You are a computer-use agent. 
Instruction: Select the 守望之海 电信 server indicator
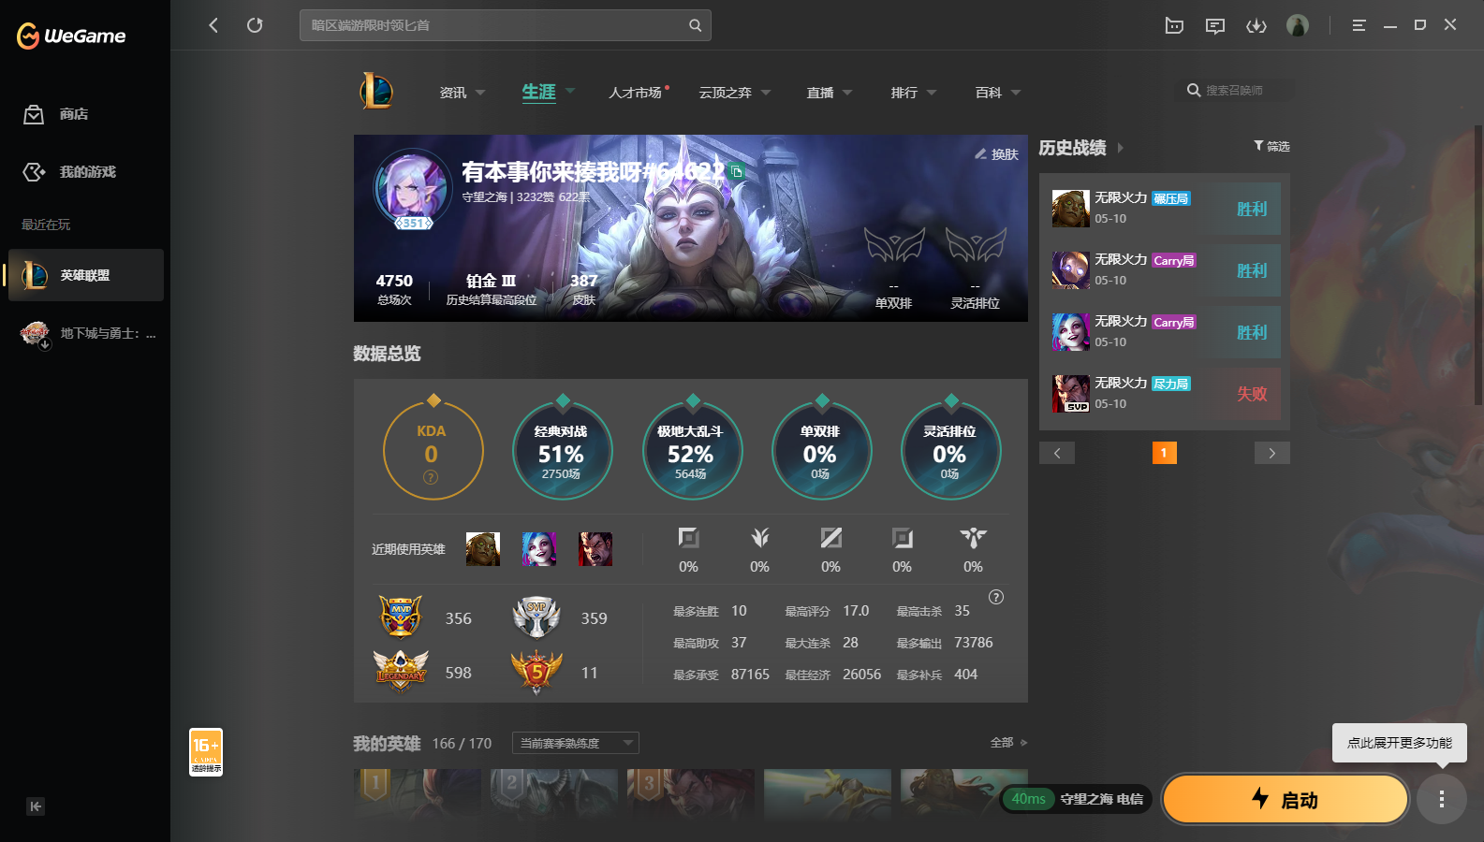coord(1076,799)
